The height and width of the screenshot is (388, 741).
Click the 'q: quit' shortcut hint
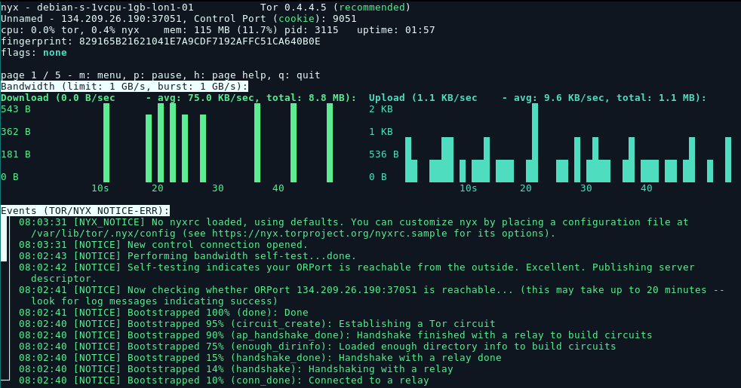coord(299,75)
